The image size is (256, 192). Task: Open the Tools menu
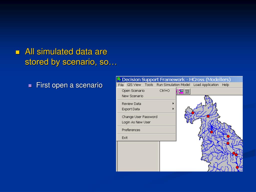tap(149, 85)
